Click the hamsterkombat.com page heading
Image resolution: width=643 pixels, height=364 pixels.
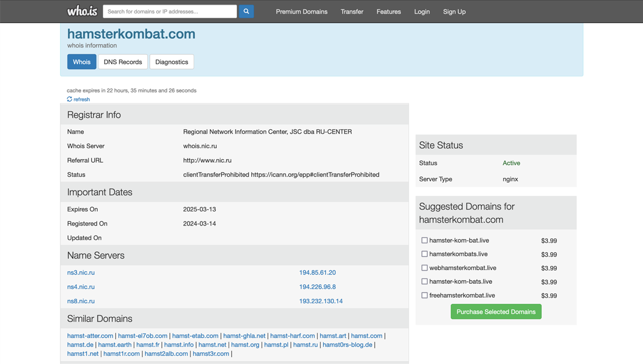[x=131, y=34]
